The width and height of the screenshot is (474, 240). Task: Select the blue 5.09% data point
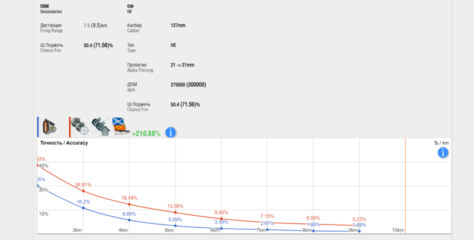click(175, 226)
